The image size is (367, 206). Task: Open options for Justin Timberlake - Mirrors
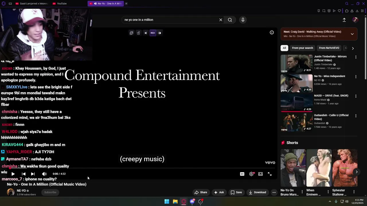pos(356,57)
